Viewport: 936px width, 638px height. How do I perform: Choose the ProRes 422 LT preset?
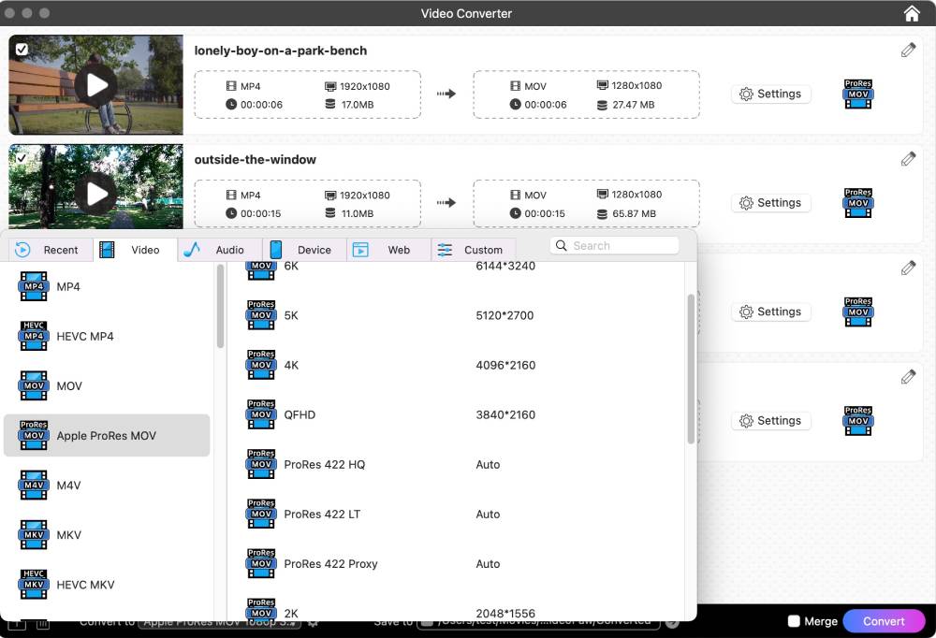point(457,514)
